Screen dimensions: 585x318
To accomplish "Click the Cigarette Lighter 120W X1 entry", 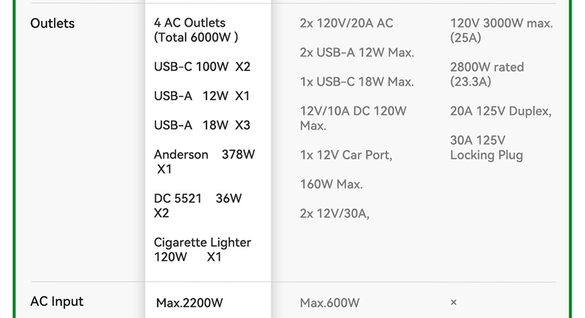I will 202,249.
